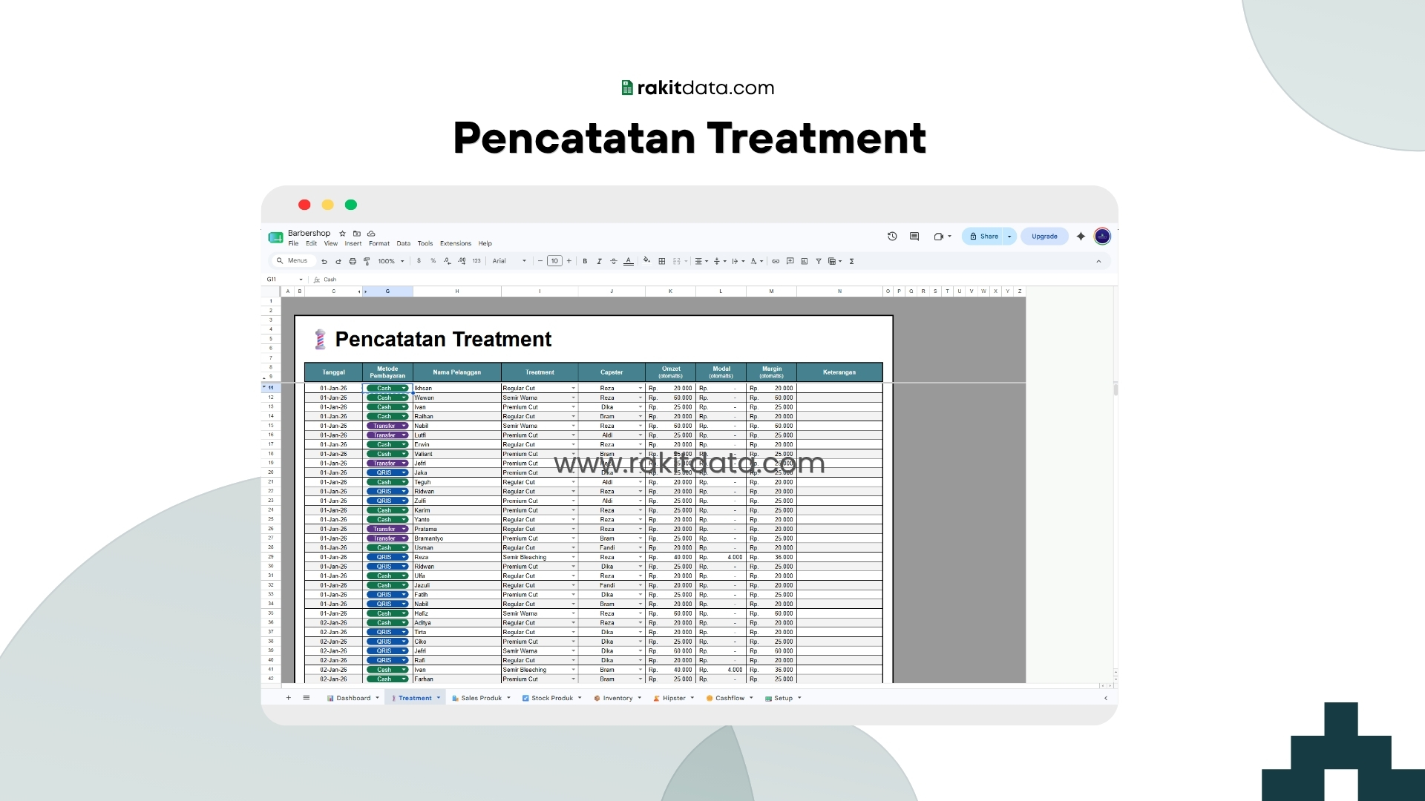Open horizontal align options
This screenshot has width=1425, height=801.
click(x=701, y=261)
